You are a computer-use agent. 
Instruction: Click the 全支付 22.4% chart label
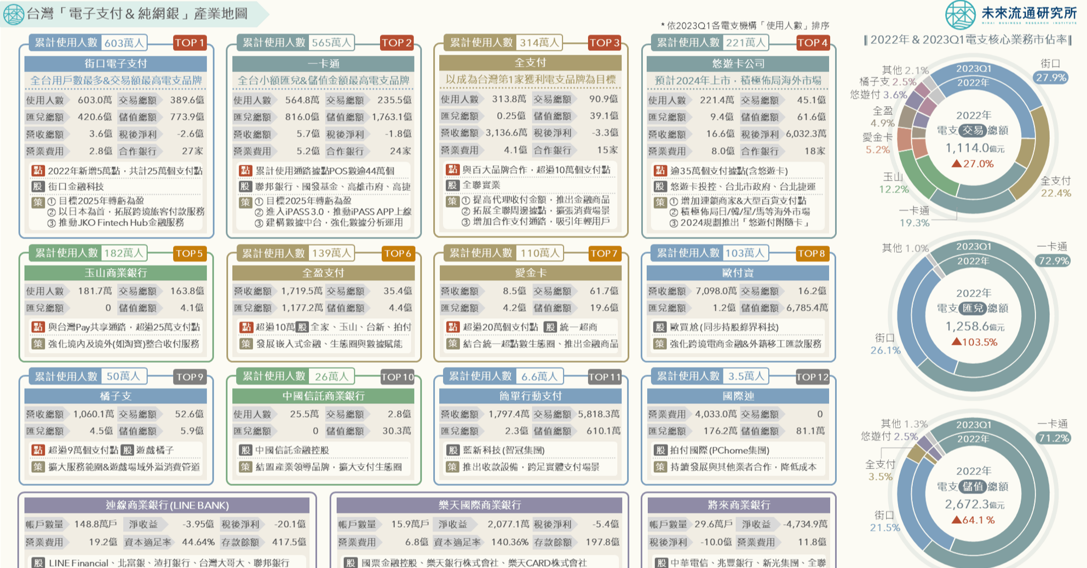1055,187
